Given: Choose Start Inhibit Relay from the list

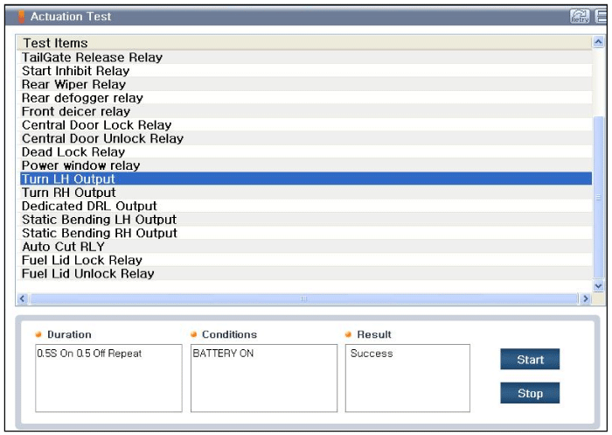Looking at the screenshot, I should pyautogui.click(x=75, y=71).
